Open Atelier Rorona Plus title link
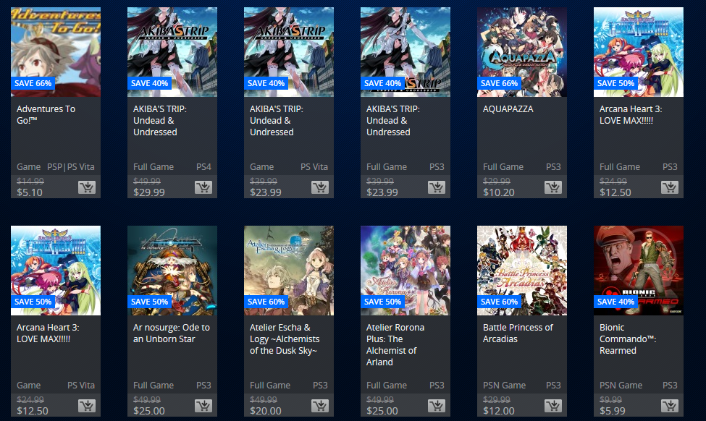Viewport: 706px width, 421px height. [x=395, y=344]
